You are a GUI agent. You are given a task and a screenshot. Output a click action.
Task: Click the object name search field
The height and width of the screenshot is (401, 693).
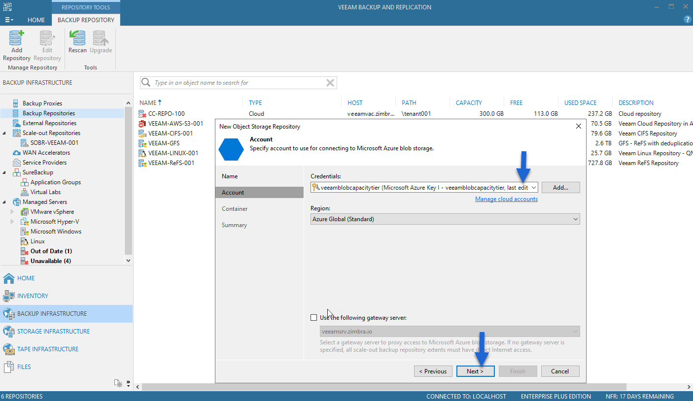coord(239,83)
